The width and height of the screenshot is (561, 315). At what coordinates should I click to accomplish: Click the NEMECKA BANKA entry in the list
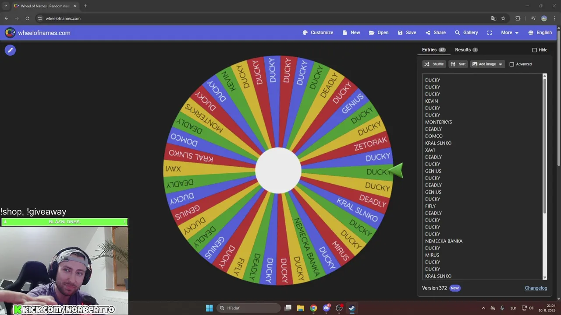pyautogui.click(x=444, y=241)
